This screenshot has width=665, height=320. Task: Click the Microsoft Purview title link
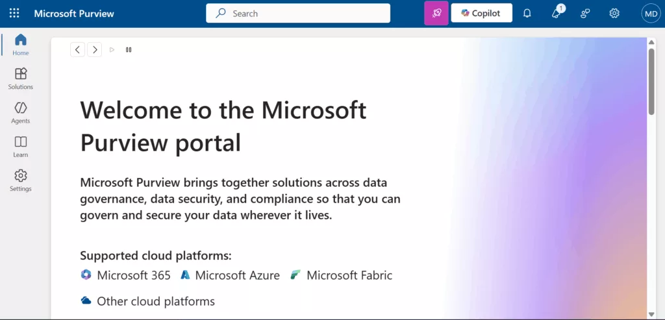[x=74, y=14]
